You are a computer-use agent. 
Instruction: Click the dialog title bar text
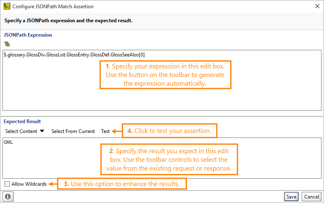(53, 7)
